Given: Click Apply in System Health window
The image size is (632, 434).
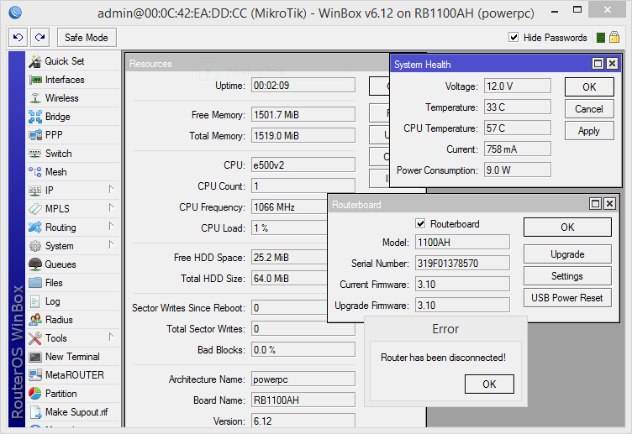Looking at the screenshot, I should [x=589, y=131].
